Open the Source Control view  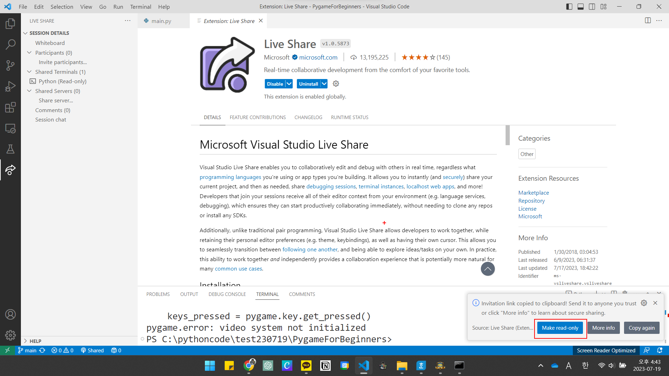pos(10,65)
